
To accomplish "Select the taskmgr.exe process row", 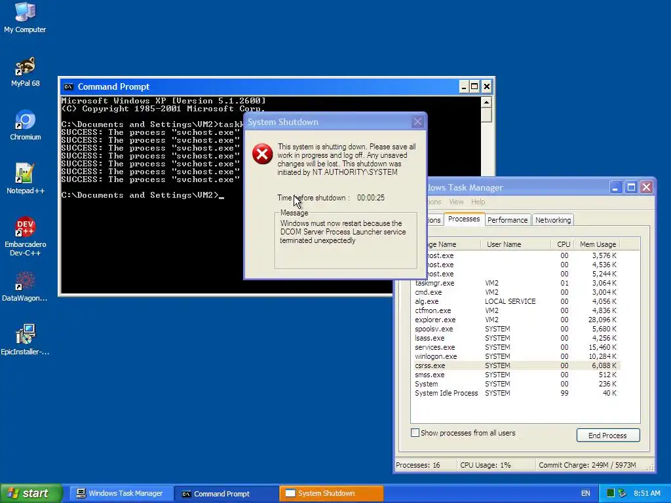I will click(x=516, y=283).
